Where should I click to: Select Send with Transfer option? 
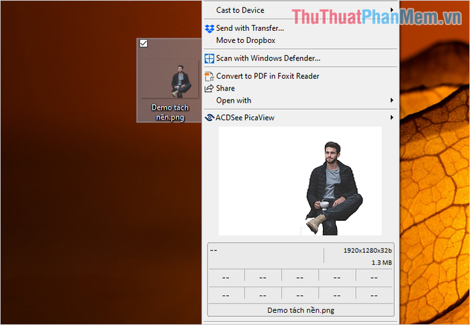(x=301, y=28)
